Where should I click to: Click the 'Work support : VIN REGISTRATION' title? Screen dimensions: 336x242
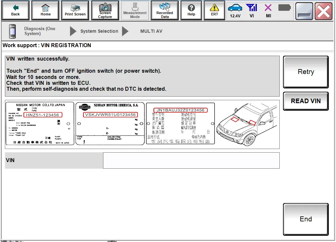[x=47, y=45]
